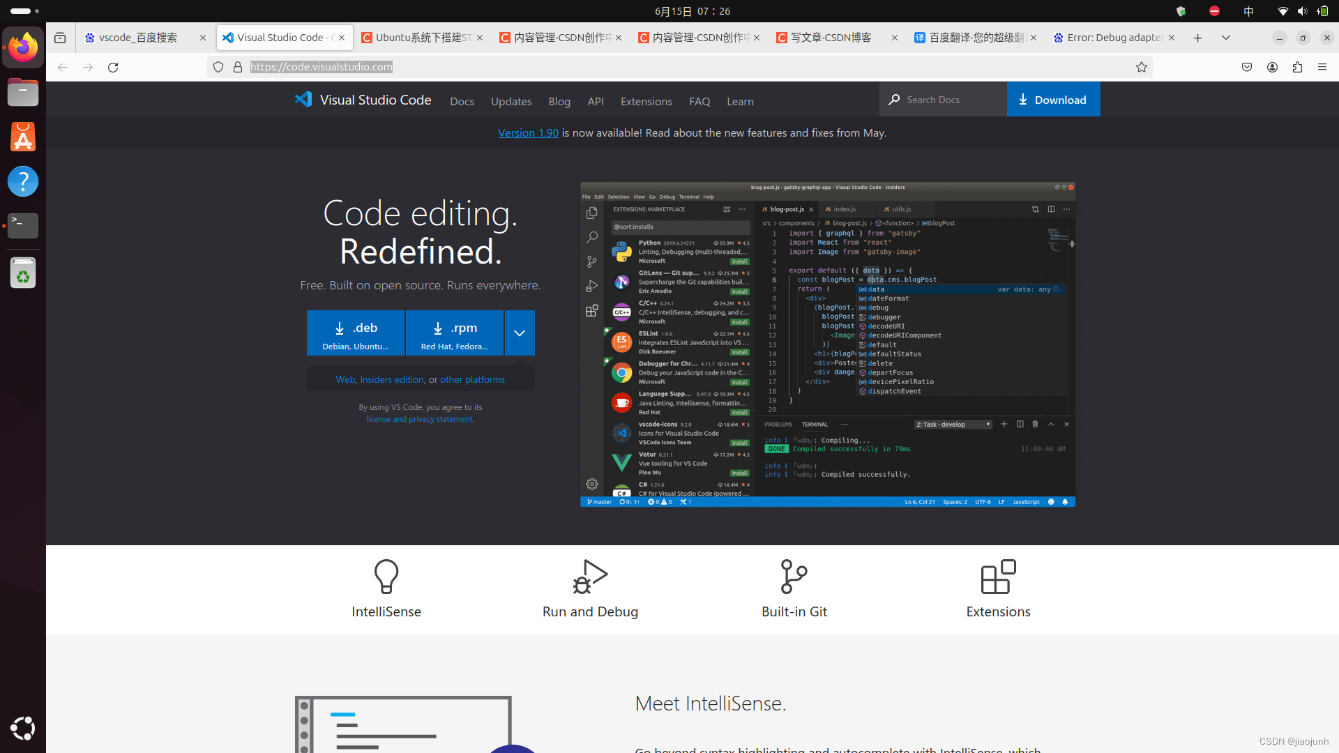Open the Wi-Fi network indicator

(1283, 11)
